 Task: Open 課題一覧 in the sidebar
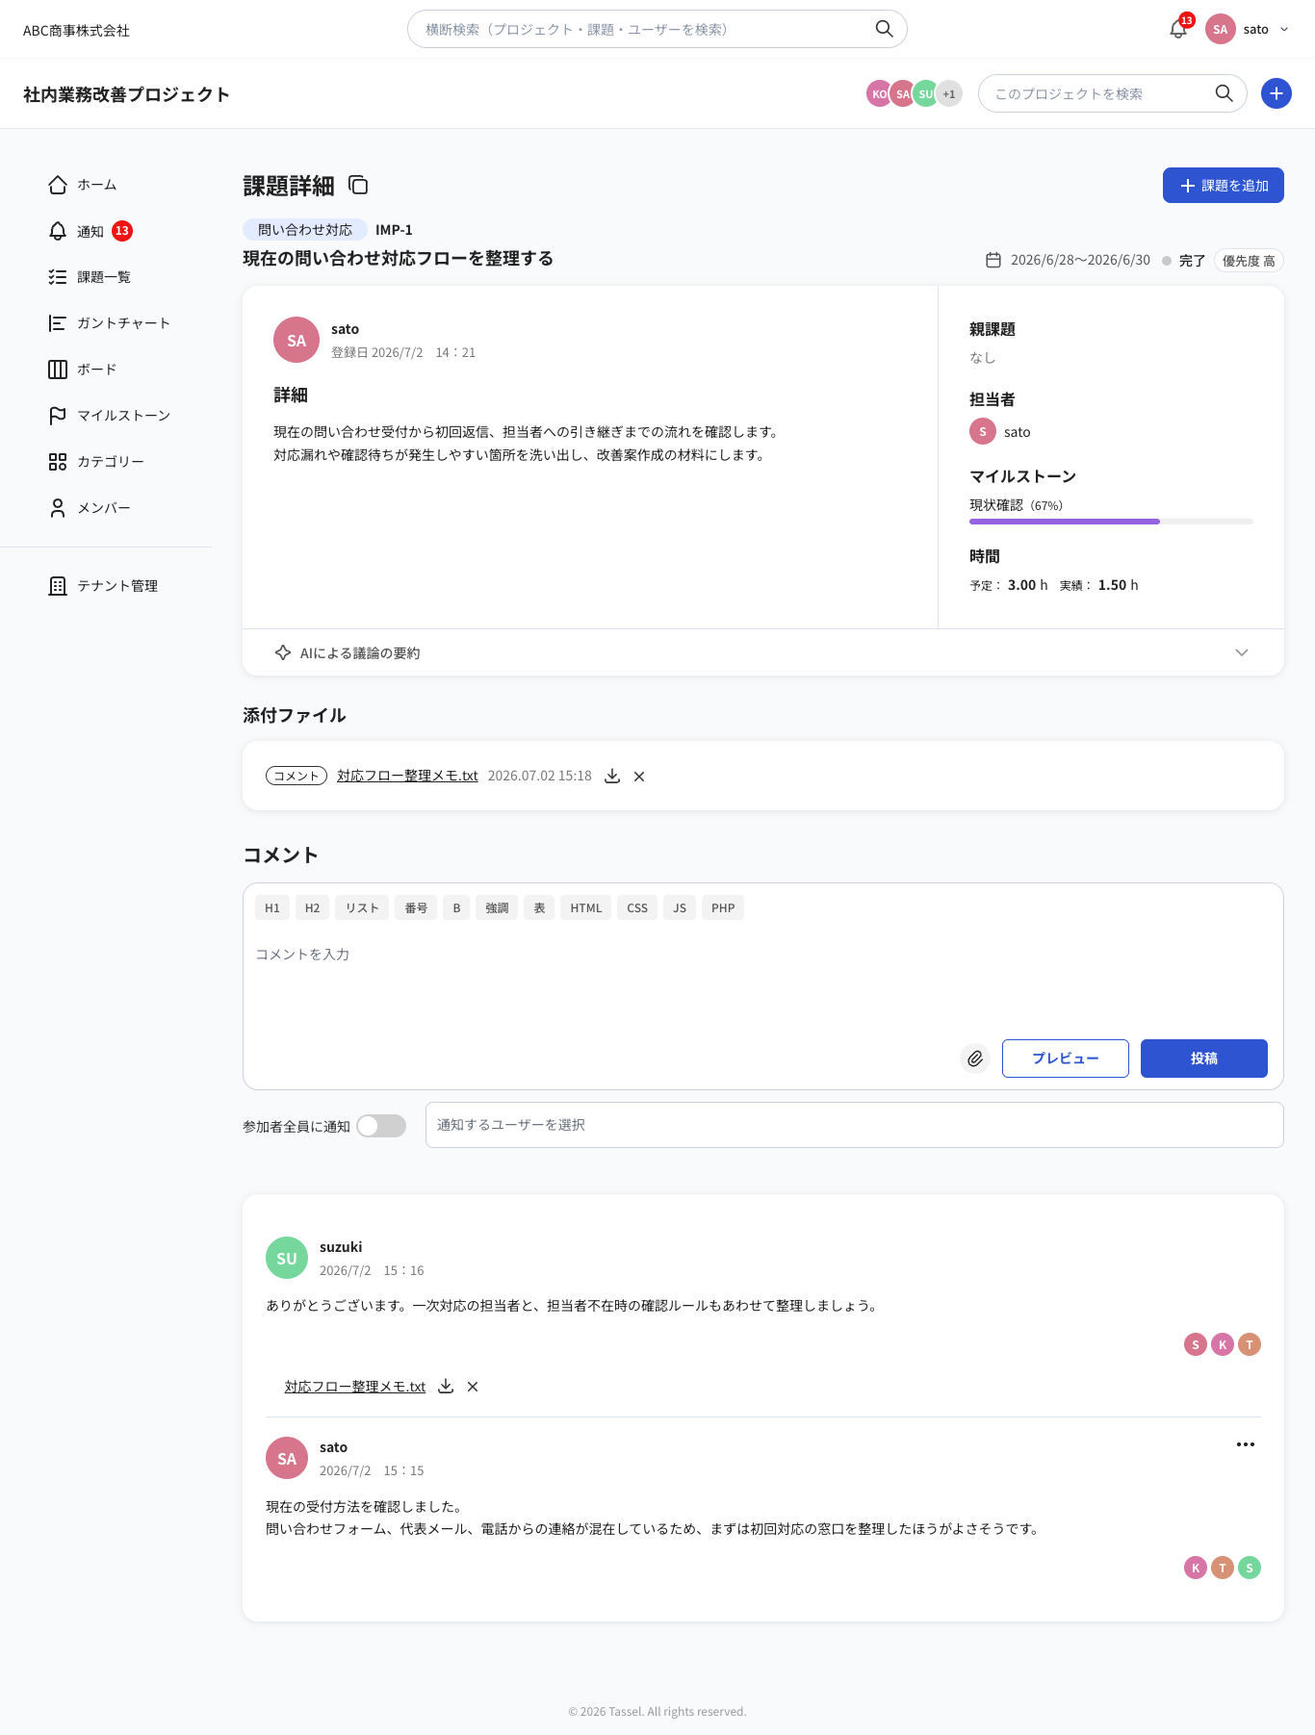[90, 277]
